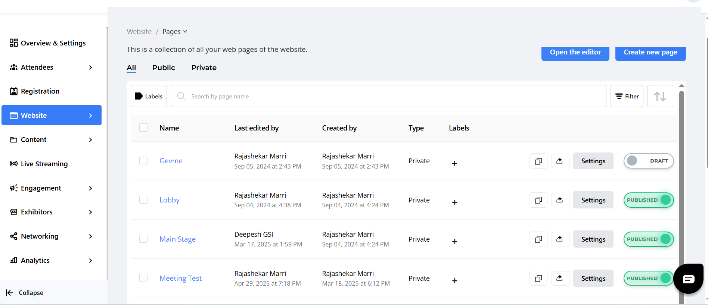Screen dimensions: 708x305
Task: Toggle the Main Stage Published switch off
Action: [649, 239]
